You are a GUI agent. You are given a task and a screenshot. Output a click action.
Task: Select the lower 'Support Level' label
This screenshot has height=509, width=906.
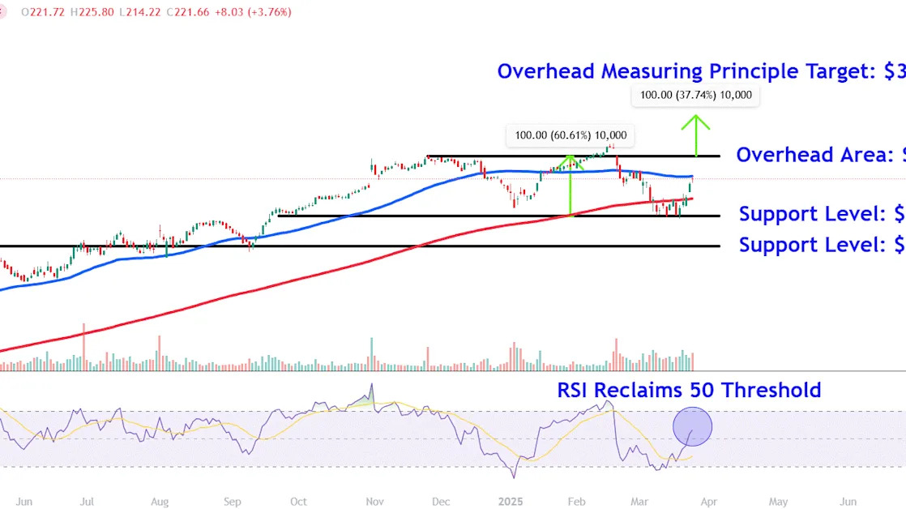pos(822,245)
